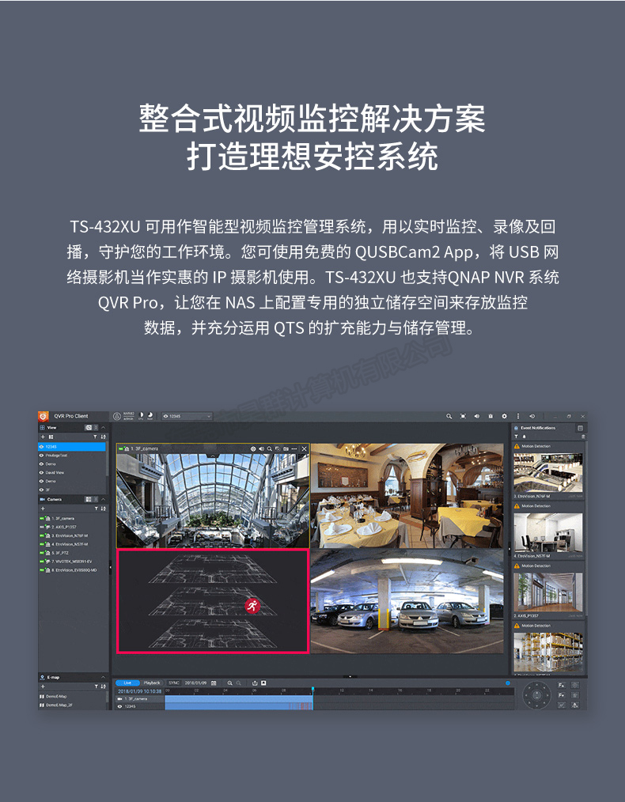This screenshot has height=802, width=625.
Task: Open the vertical three-dot menu in top toolbar
Action: (518, 416)
